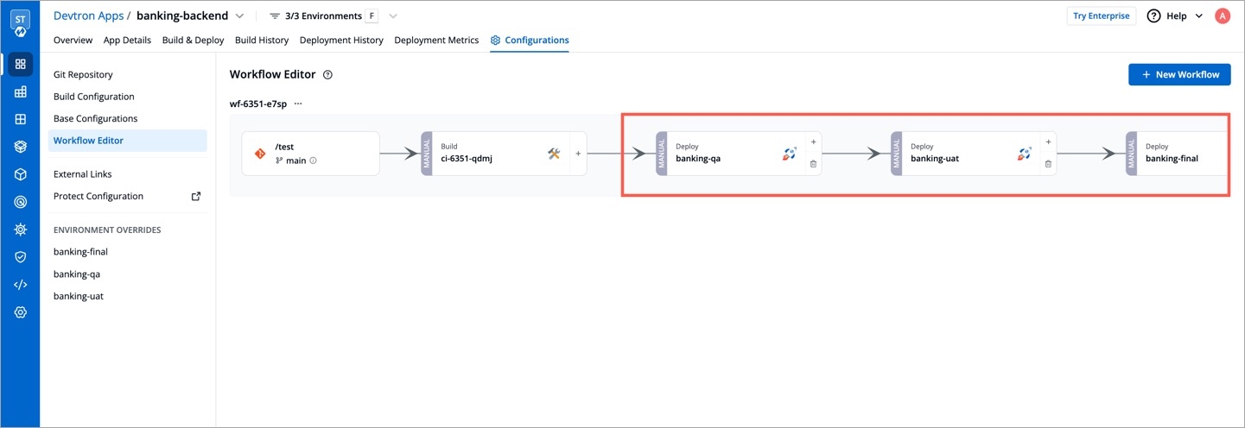Screen dimensions: 1245x428
Task: Open Protect Configuration in side menu
Action: click(x=98, y=196)
